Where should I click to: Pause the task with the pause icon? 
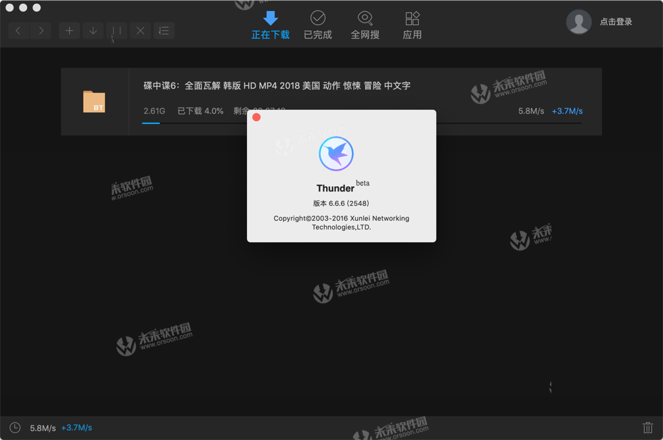tap(116, 30)
